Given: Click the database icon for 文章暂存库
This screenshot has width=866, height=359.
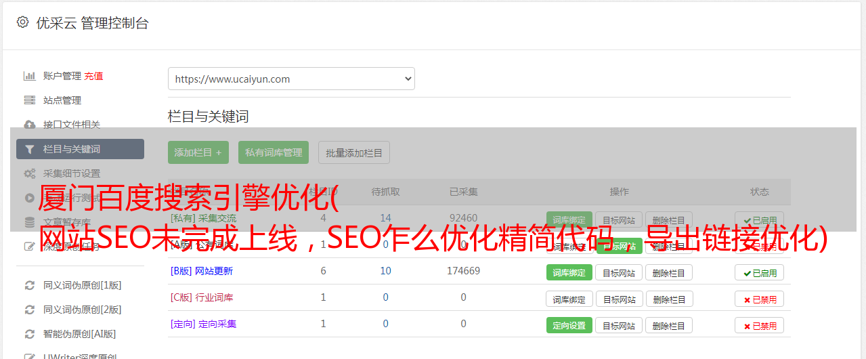Looking at the screenshot, I should [x=30, y=222].
